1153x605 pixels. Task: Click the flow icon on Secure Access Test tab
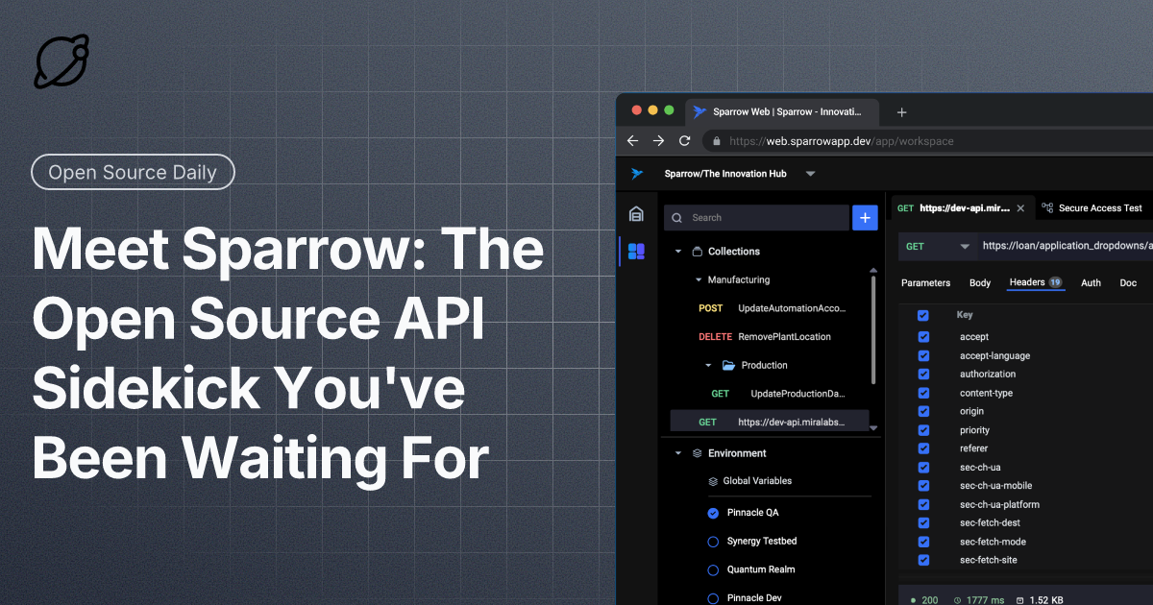(x=1048, y=207)
